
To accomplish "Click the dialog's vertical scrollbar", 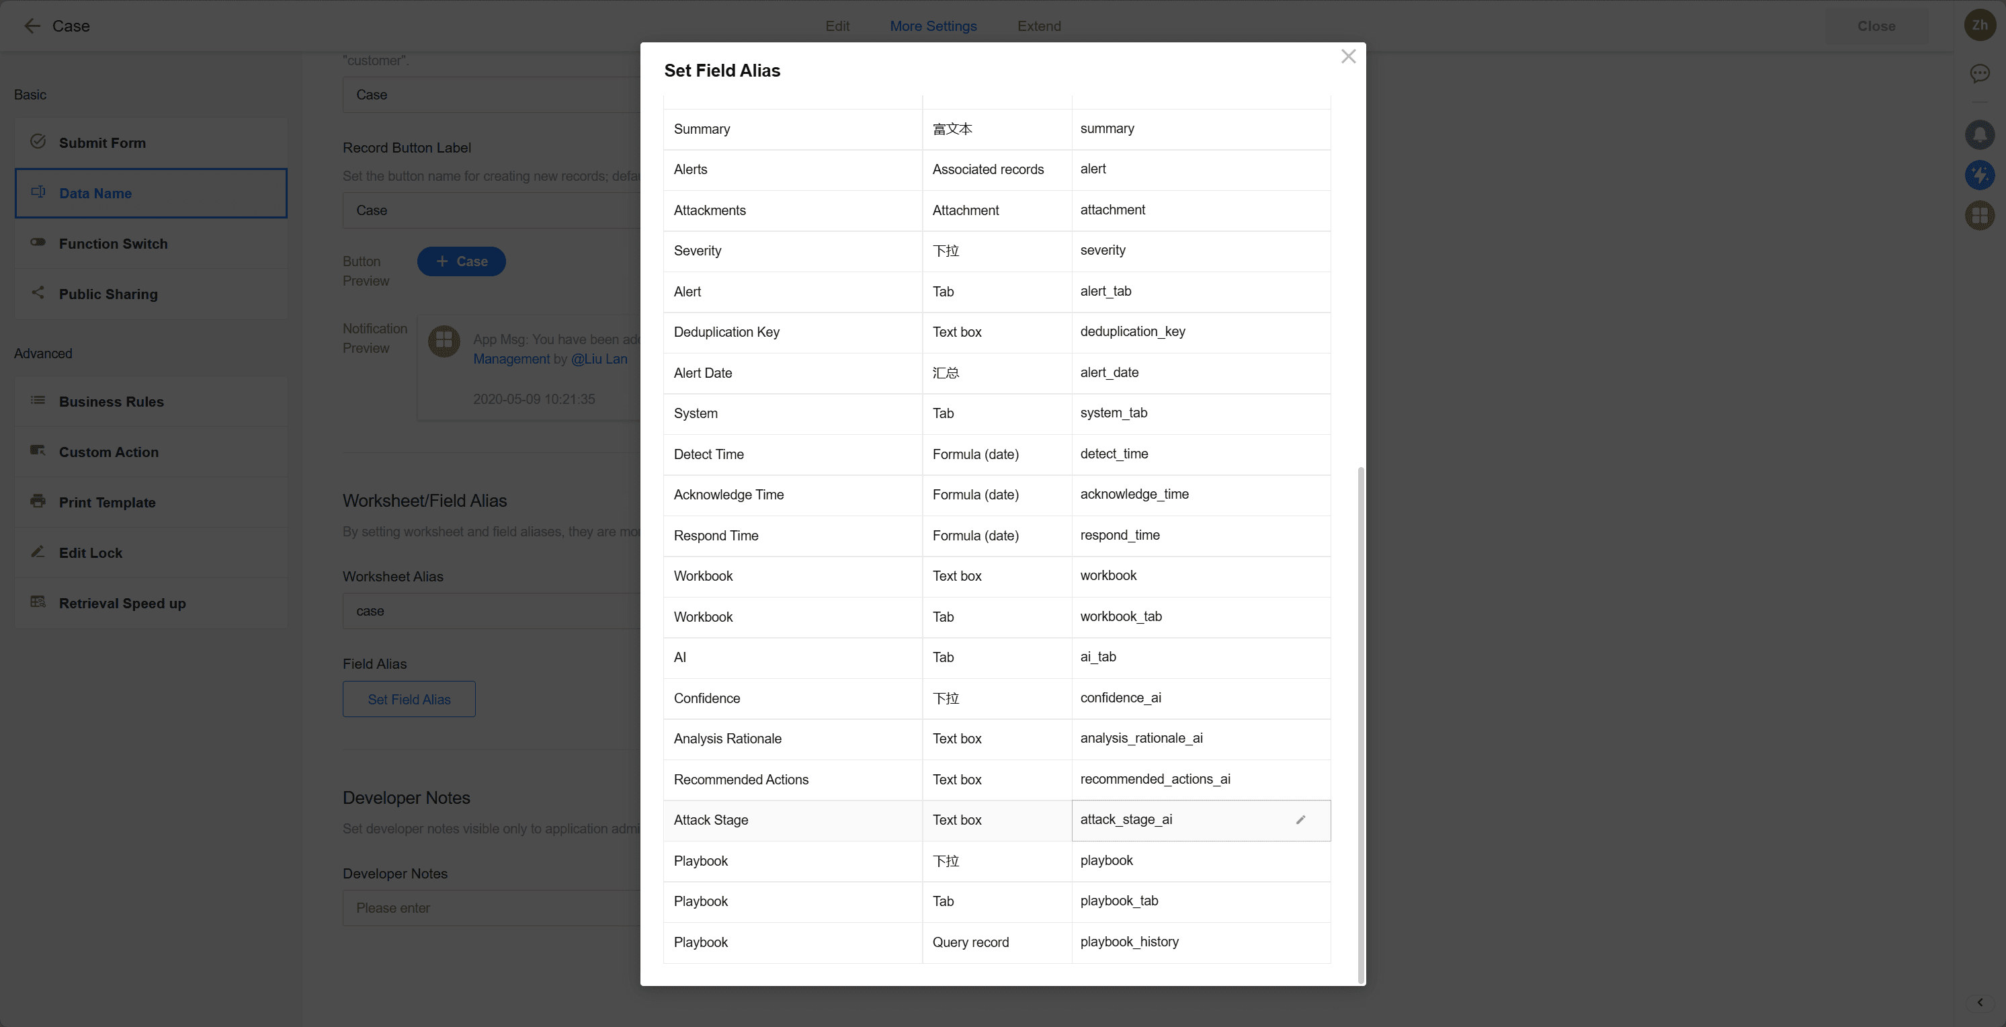I will click(1360, 724).
